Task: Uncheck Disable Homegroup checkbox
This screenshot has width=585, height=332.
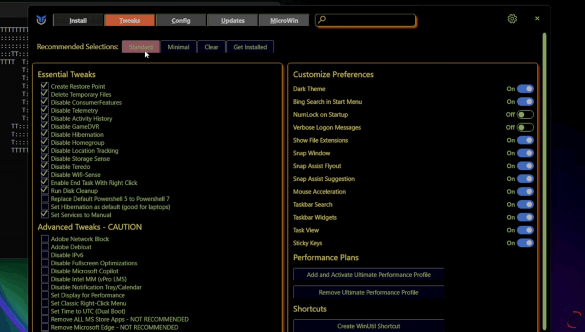Action: pos(45,143)
